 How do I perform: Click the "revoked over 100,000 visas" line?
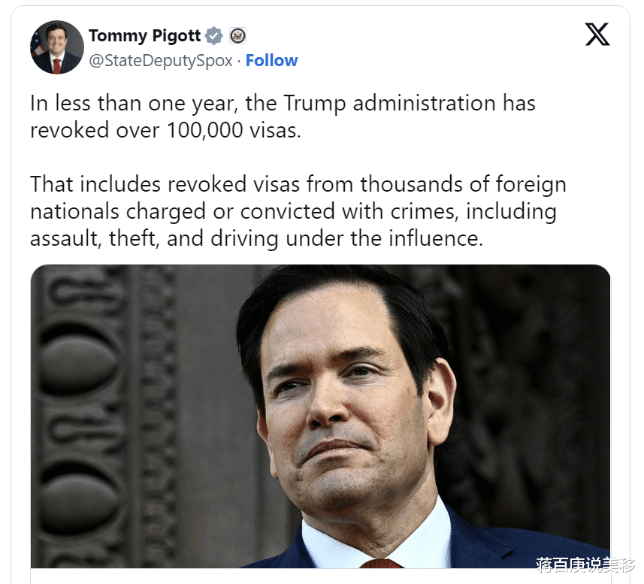pos(165,130)
